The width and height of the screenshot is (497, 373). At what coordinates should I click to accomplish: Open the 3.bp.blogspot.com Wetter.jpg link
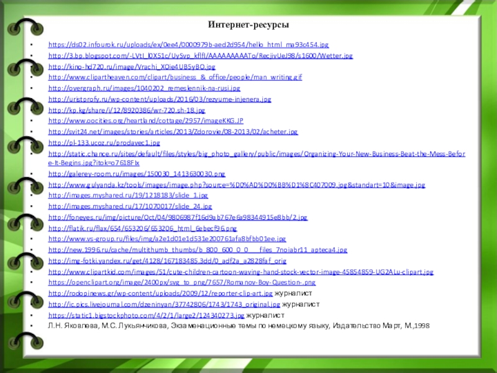pos(200,56)
